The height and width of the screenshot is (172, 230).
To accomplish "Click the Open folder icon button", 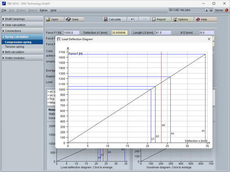I will click(x=54, y=19).
